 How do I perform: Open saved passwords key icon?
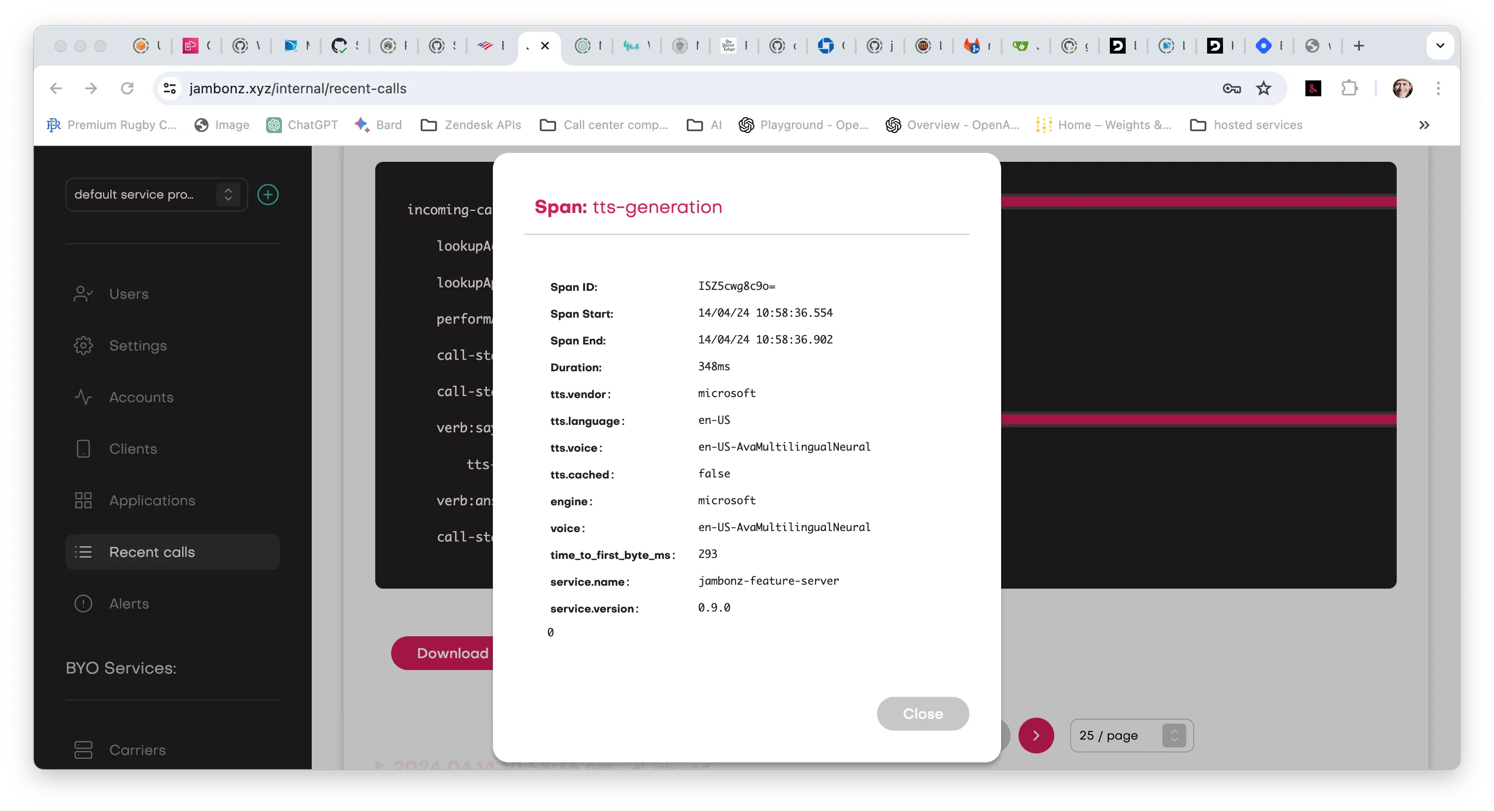(1231, 88)
